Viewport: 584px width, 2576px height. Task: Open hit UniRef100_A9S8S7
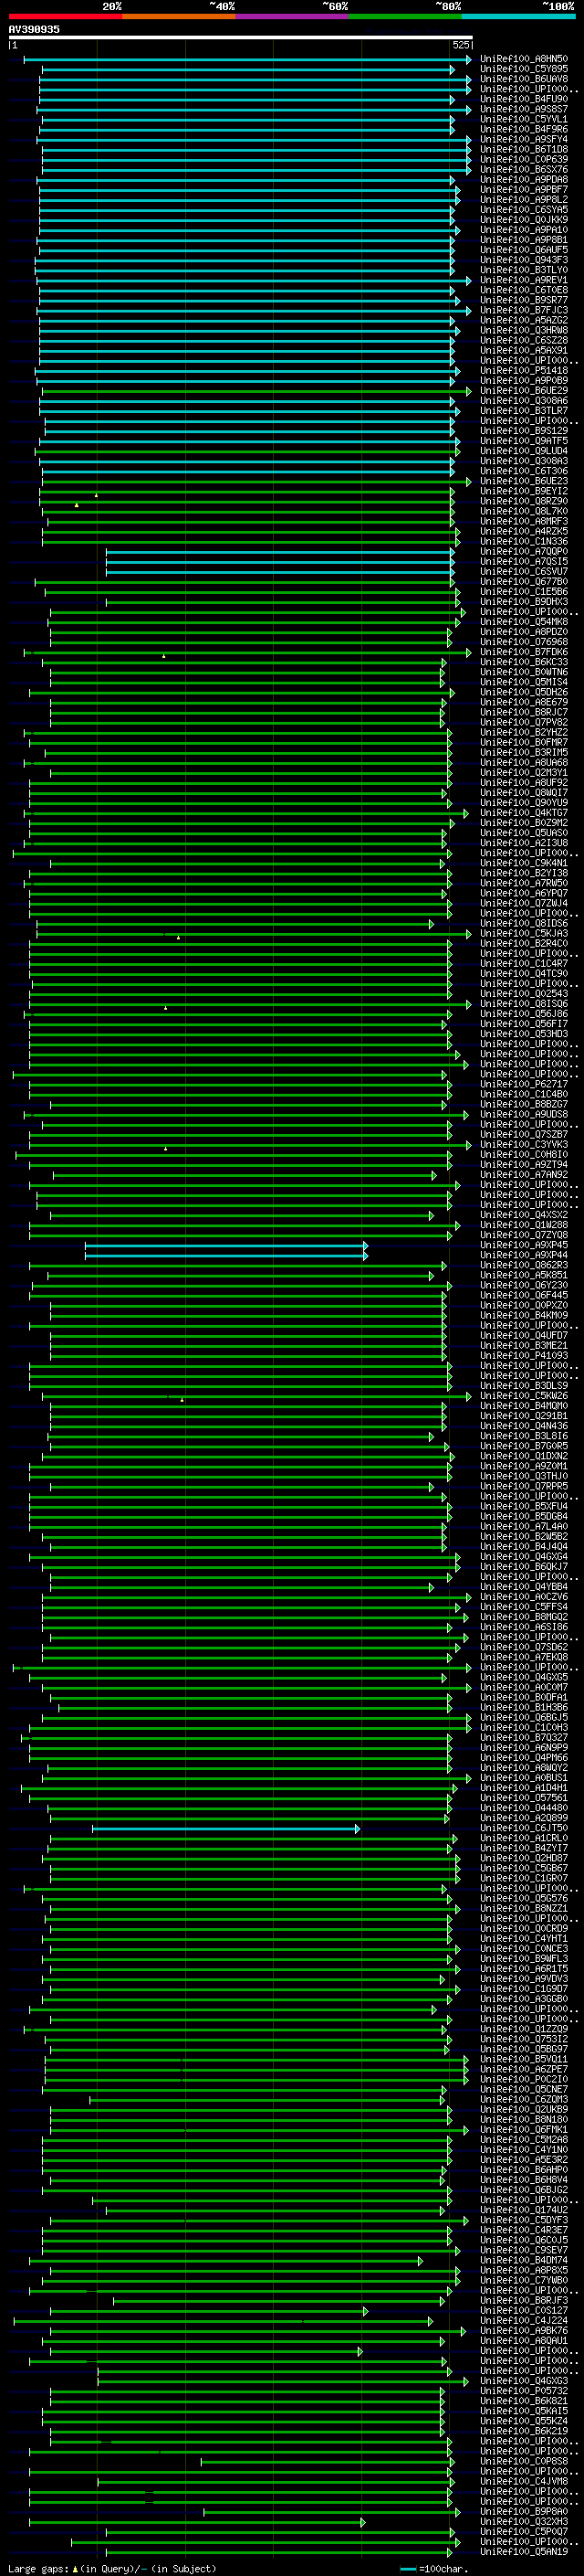coord(524,109)
